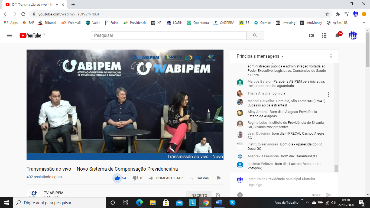Open the create video camera icon
Image resolution: width=370 pixels, height=208 pixels.
click(311, 35)
